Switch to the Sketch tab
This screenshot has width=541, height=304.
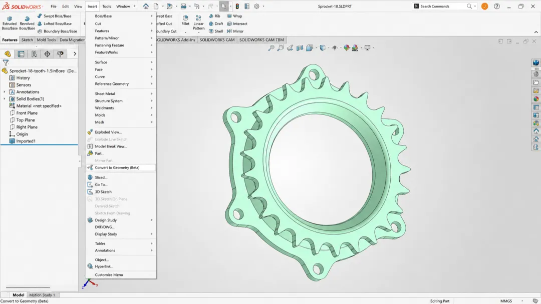pyautogui.click(x=27, y=39)
